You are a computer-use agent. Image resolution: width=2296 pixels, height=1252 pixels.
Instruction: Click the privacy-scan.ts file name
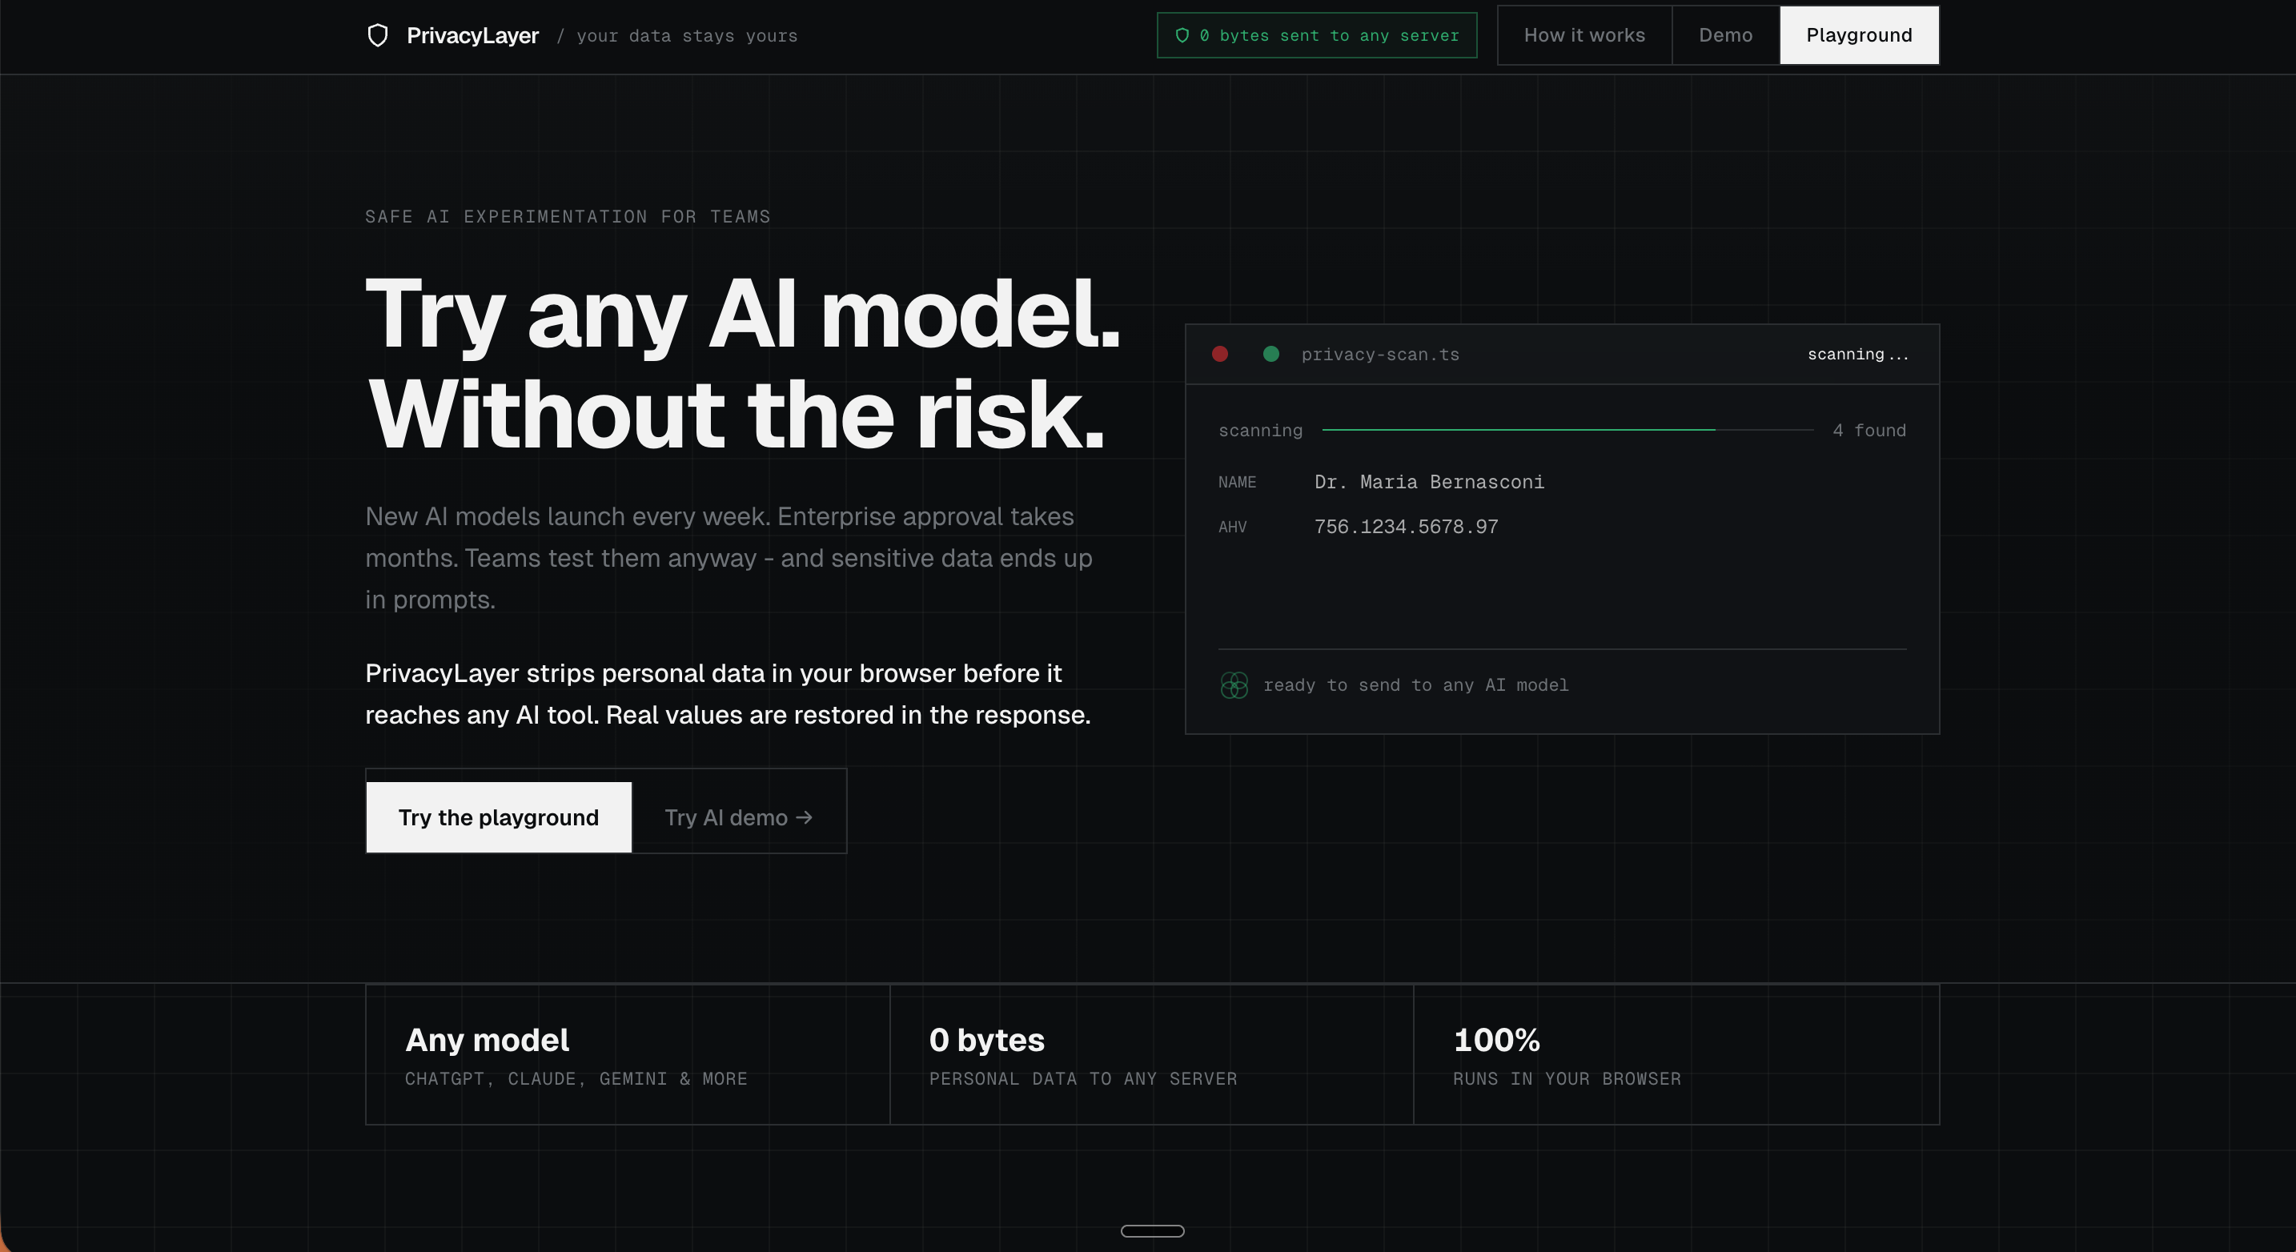click(1379, 355)
